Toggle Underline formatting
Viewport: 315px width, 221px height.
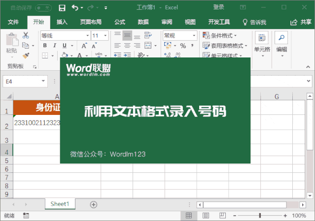[x=64, y=46]
